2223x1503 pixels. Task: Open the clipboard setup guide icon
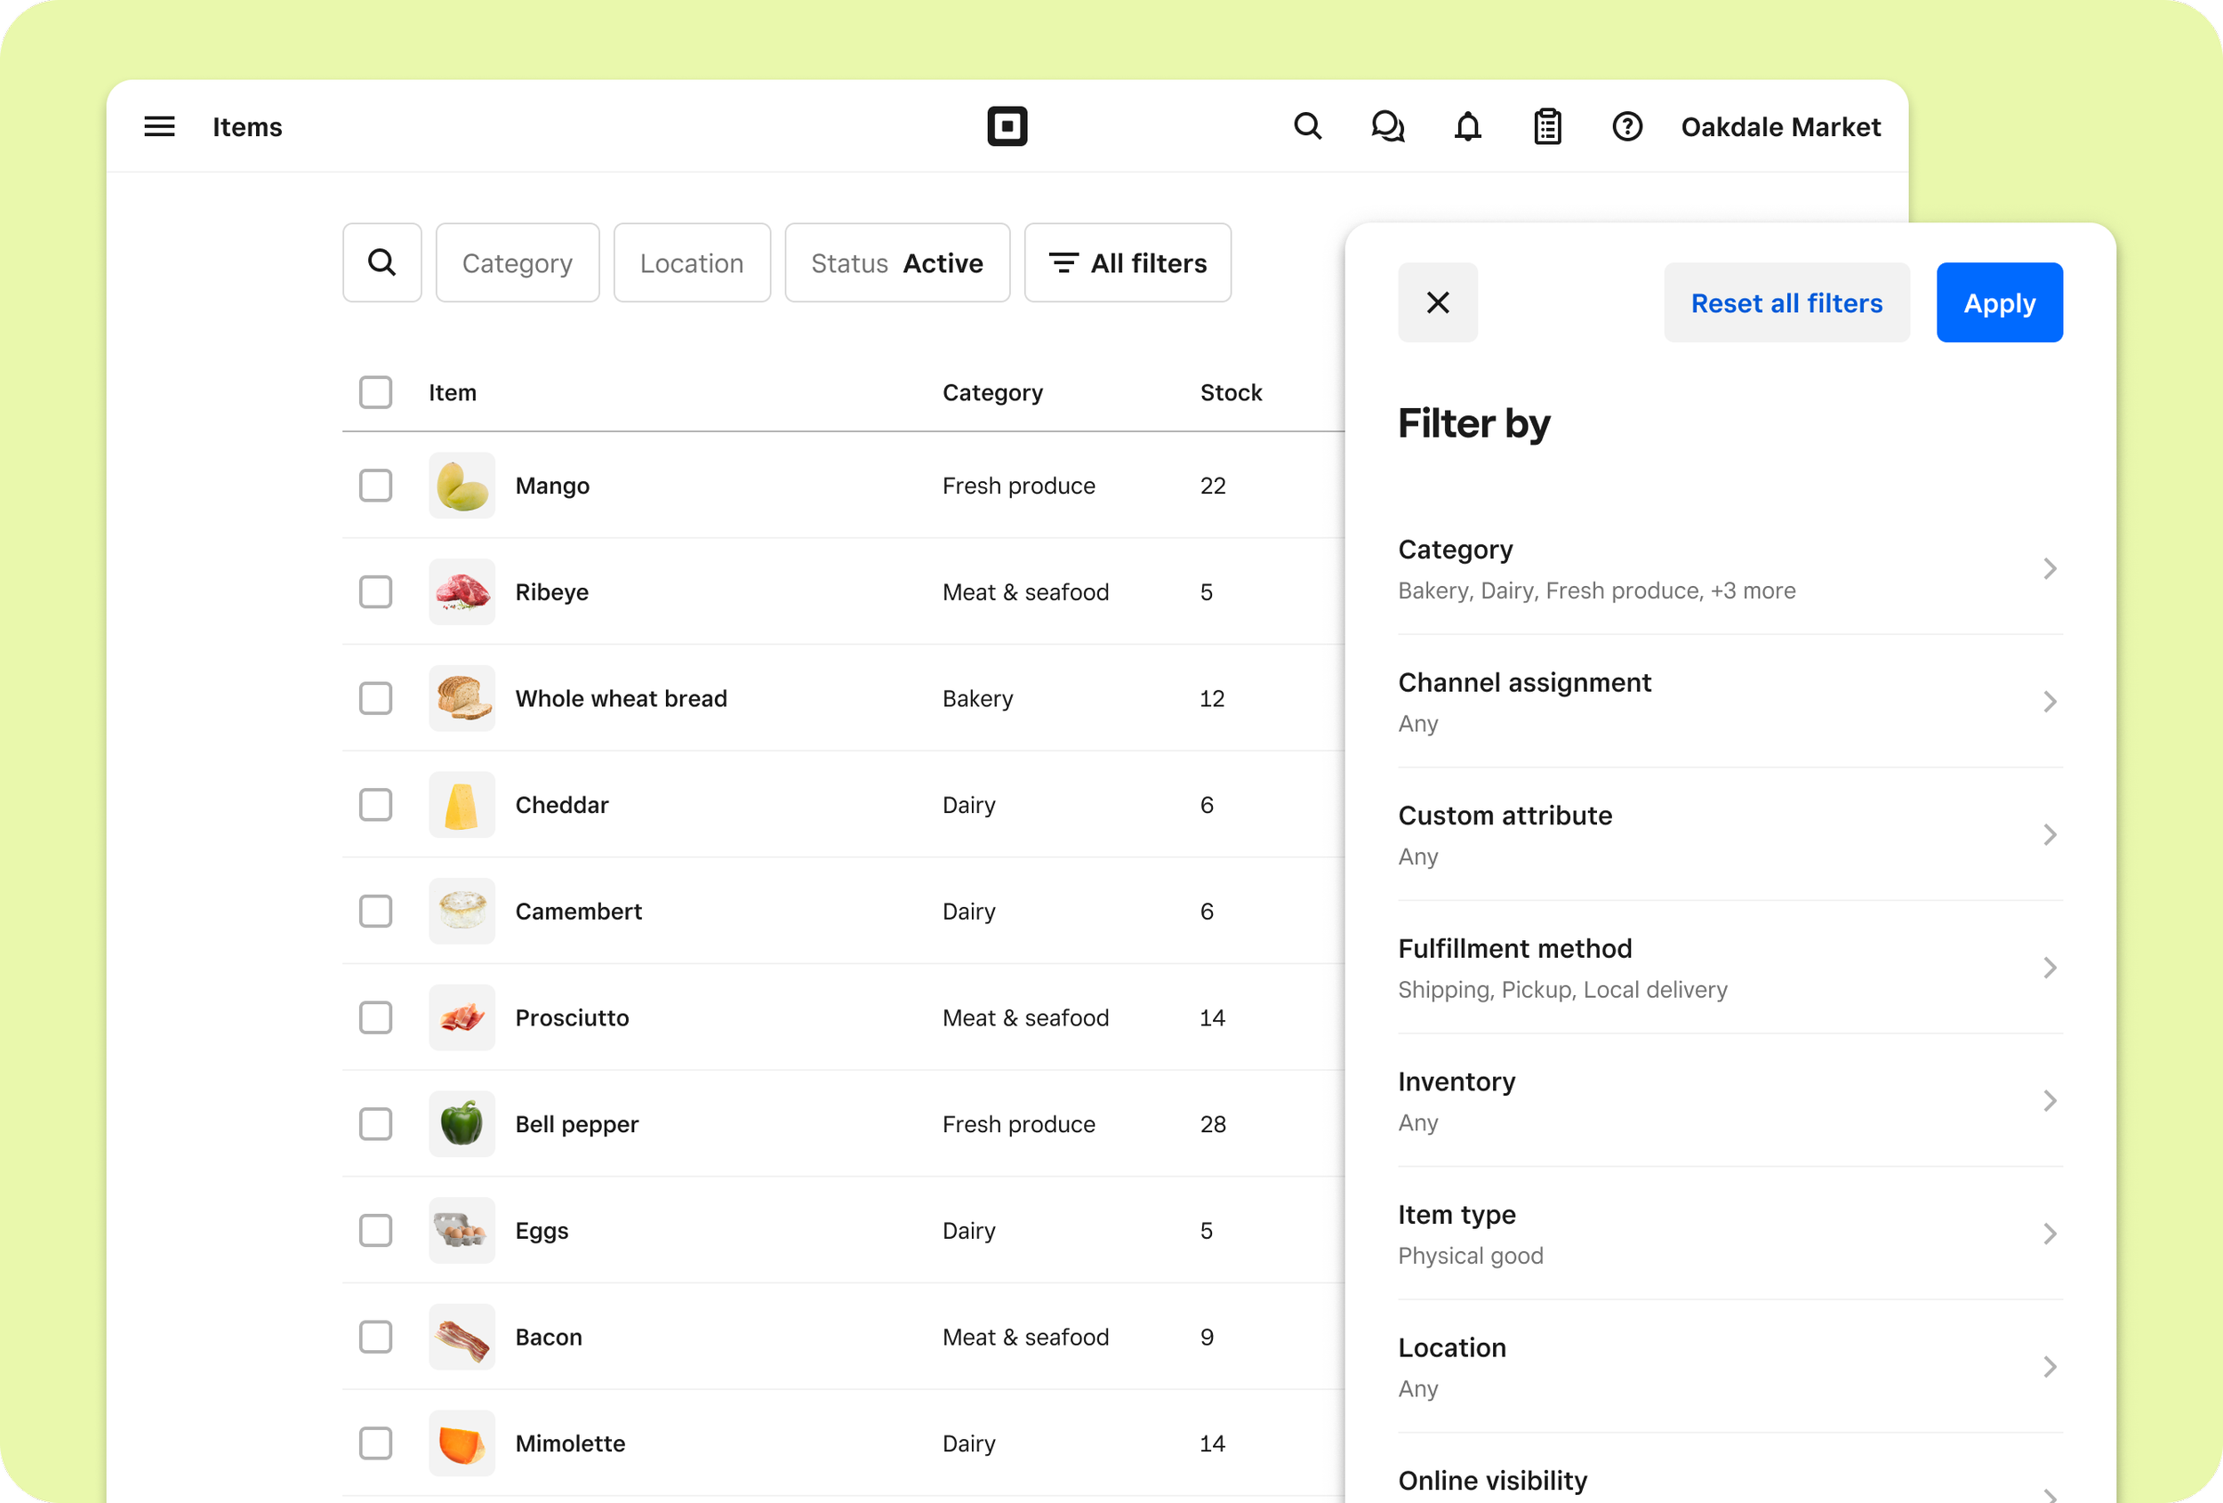(x=1546, y=126)
